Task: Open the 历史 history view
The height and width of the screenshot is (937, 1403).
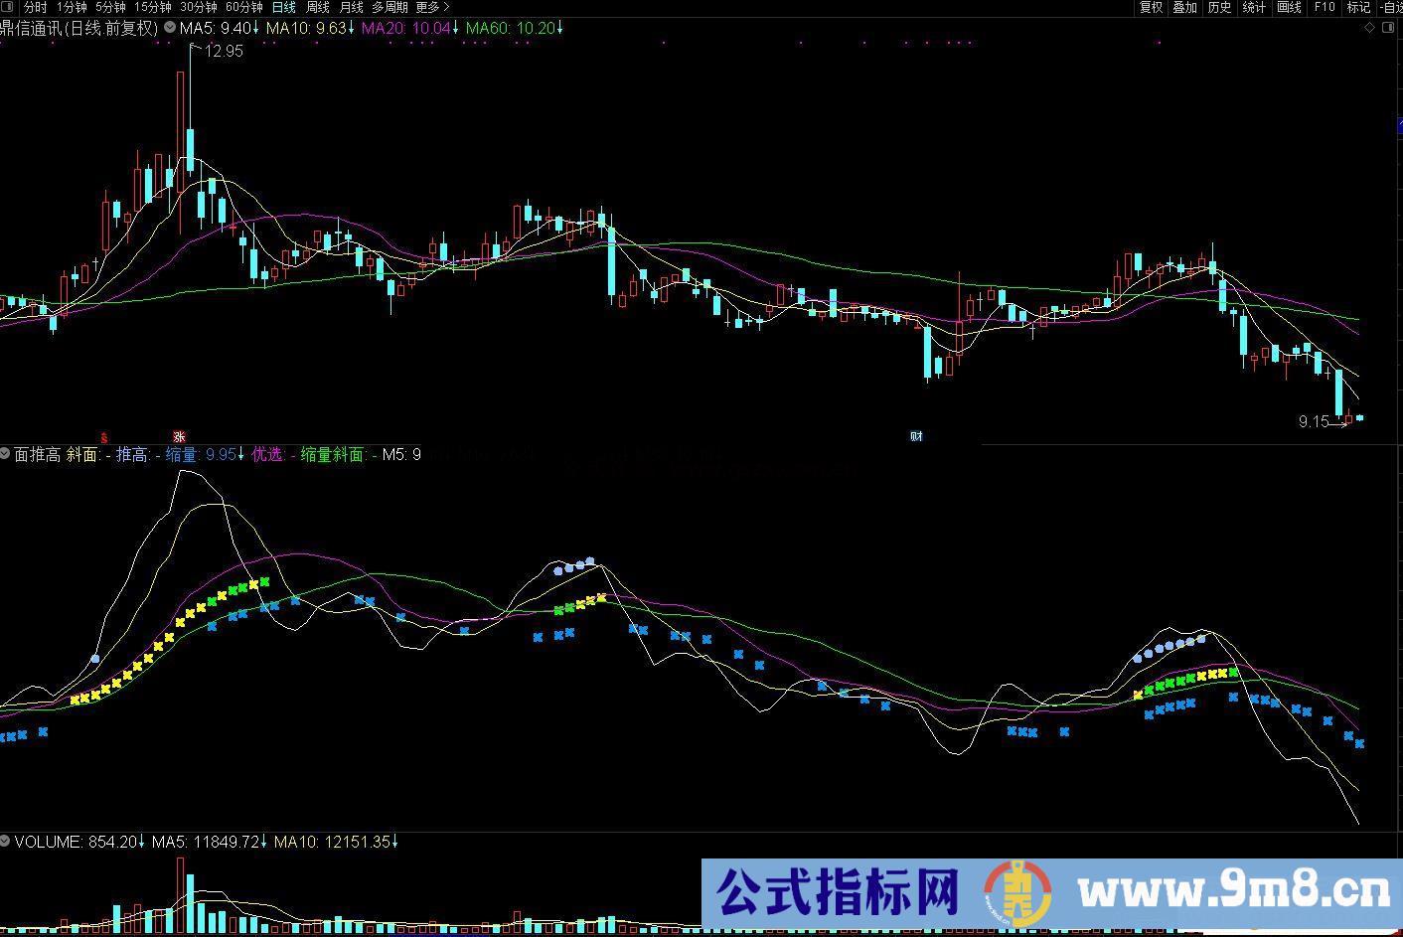Action: (1218, 7)
